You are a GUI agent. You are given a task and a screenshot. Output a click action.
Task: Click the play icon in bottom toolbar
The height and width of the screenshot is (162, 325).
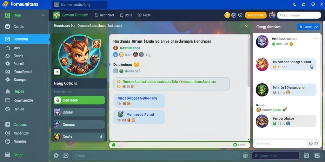56,156
